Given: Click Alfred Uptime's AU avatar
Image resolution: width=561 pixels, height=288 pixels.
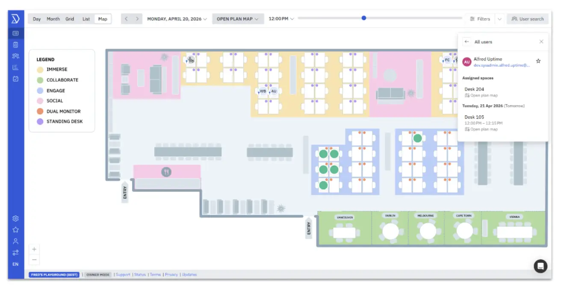Looking at the screenshot, I should (x=467, y=62).
